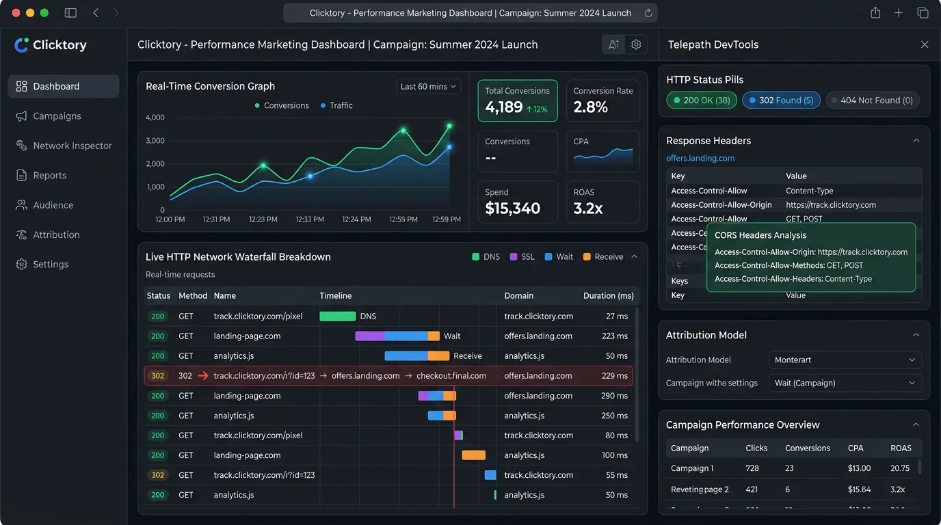Toggle the Receive waterfall legend
Screen dimensions: 941x525
pyautogui.click(x=603, y=257)
